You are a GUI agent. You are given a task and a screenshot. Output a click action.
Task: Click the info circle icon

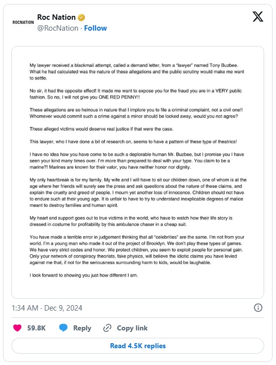[x=258, y=308]
